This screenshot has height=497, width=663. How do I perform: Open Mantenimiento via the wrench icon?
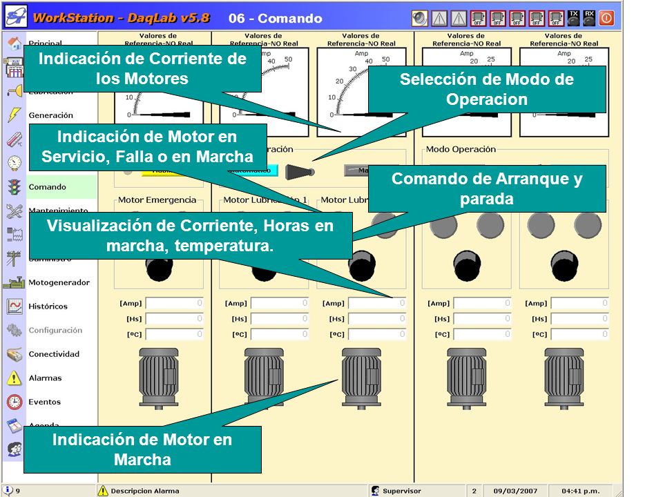pyautogui.click(x=15, y=211)
